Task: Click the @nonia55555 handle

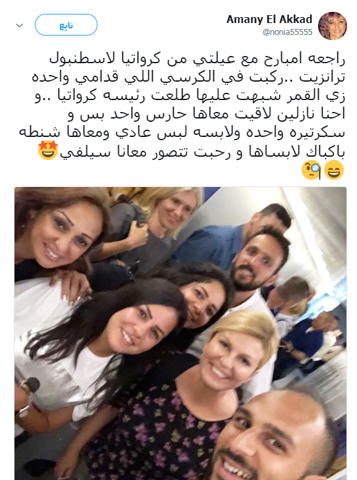Action: pos(287,32)
